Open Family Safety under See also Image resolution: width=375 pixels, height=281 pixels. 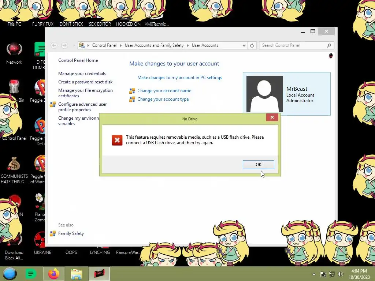point(71,233)
